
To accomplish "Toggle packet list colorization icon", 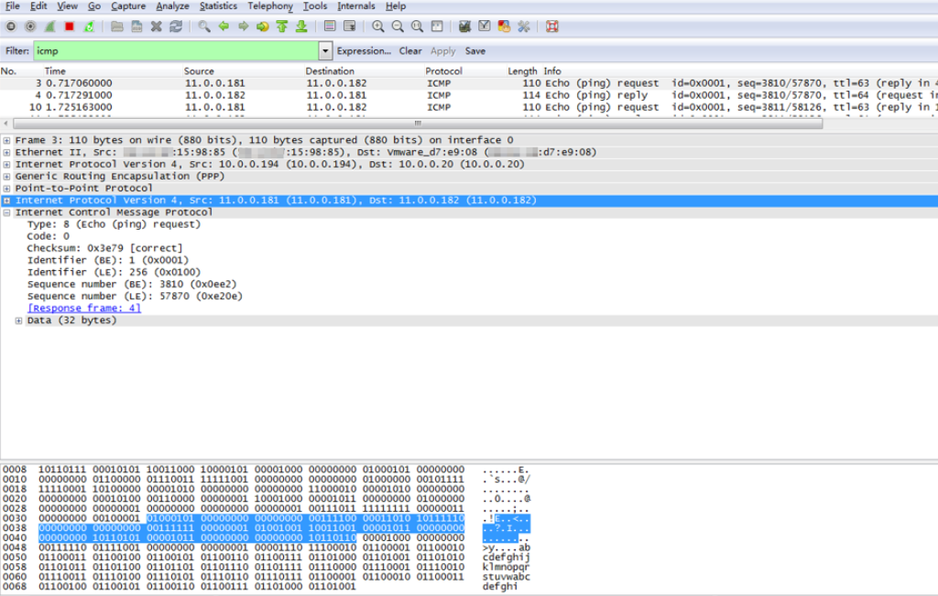I will (x=330, y=27).
